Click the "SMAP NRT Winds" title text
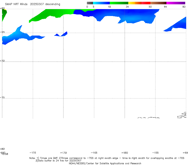The width and height of the screenshot is (188, 165). [16, 4]
